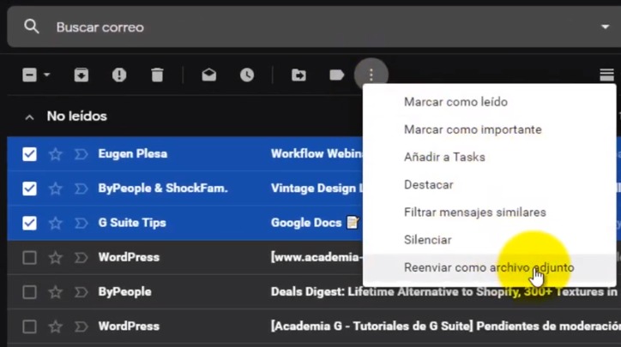This screenshot has height=347, width=621.
Task: Open Pendientes de moderación email subject
Action: (445, 326)
